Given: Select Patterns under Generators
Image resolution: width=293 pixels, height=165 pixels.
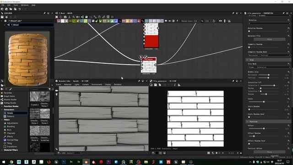Looking at the screenshot, I should pos(11,116).
